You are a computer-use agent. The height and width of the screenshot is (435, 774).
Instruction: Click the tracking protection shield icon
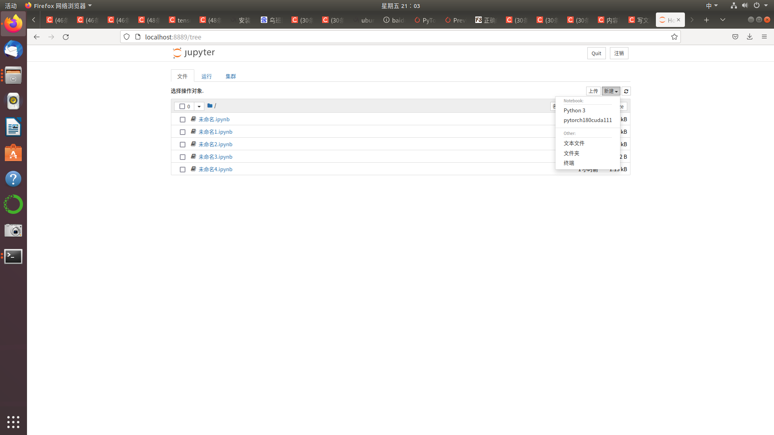click(x=127, y=37)
